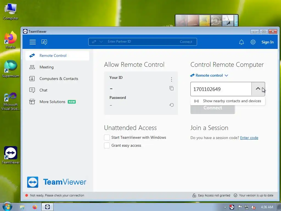Select the Supermium desktop shortcut

pos(11,69)
